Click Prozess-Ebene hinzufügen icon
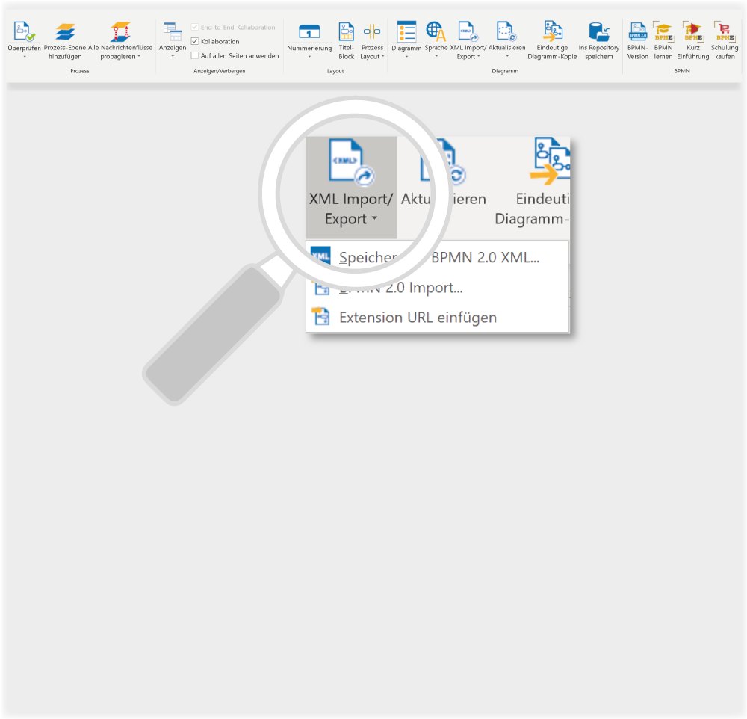The height and width of the screenshot is (719, 747). [65, 31]
